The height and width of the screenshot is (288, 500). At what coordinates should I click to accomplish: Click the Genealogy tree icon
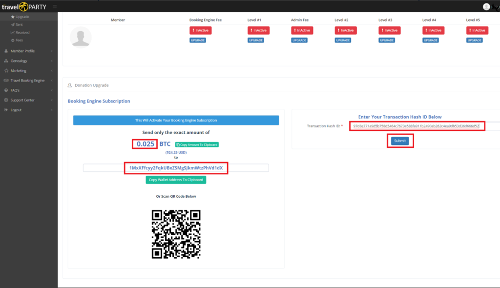point(6,61)
